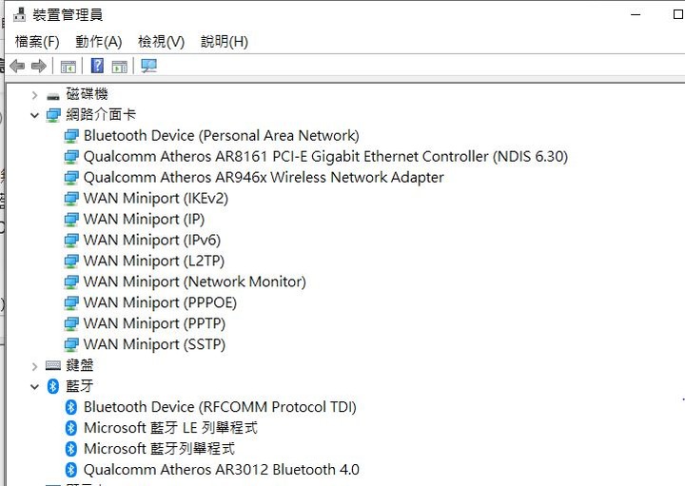Select Qualcomm Atheros AR946x Wireless Network Adapter

[x=264, y=178]
